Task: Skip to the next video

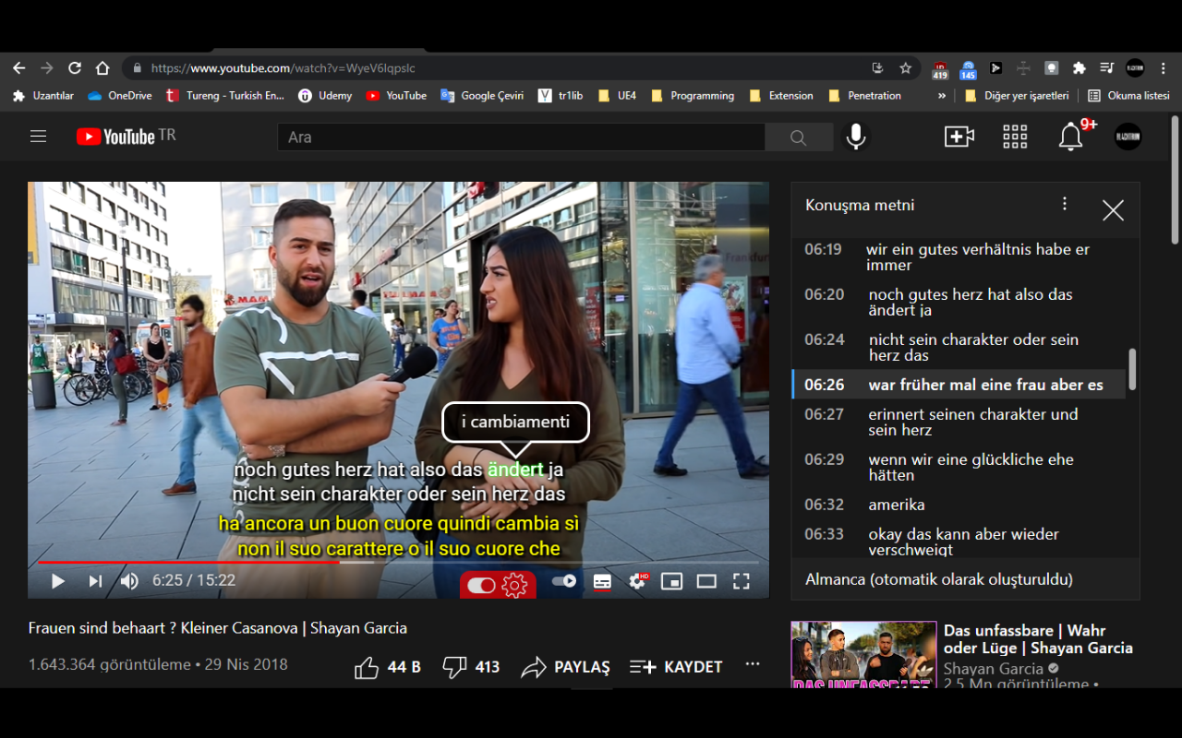Action: tap(95, 581)
